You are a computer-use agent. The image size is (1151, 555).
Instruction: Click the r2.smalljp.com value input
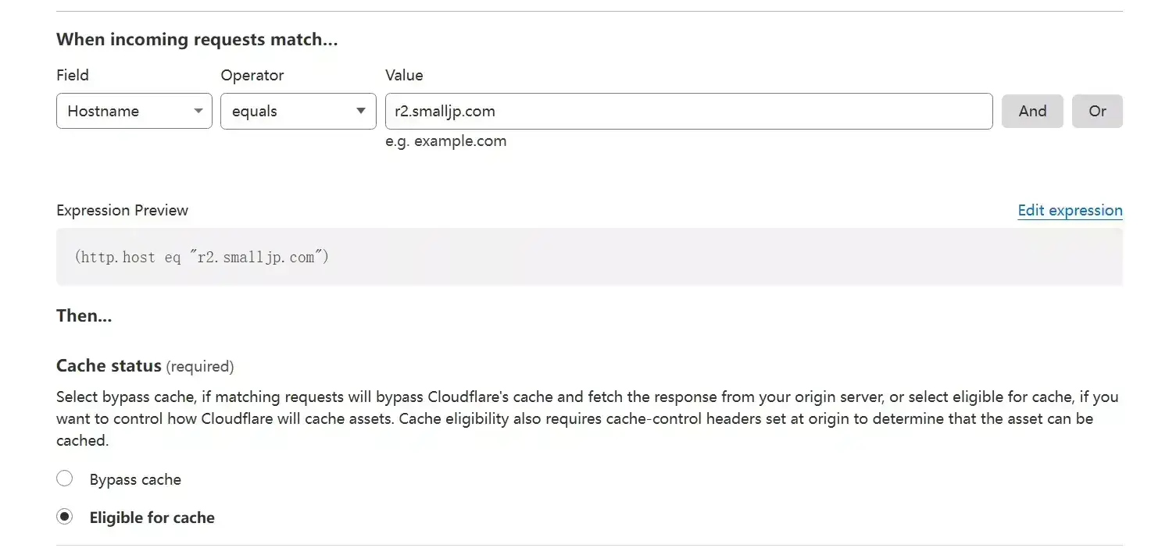pyautogui.click(x=689, y=111)
